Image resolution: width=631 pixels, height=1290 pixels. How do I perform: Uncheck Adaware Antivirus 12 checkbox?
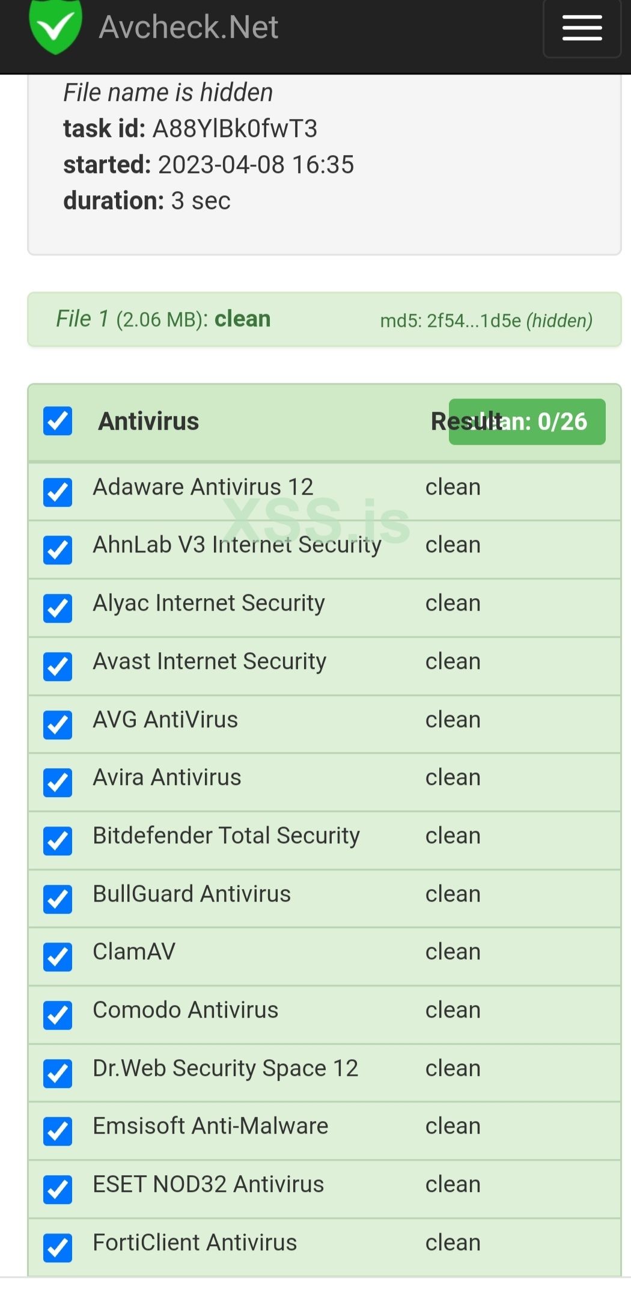[58, 492]
